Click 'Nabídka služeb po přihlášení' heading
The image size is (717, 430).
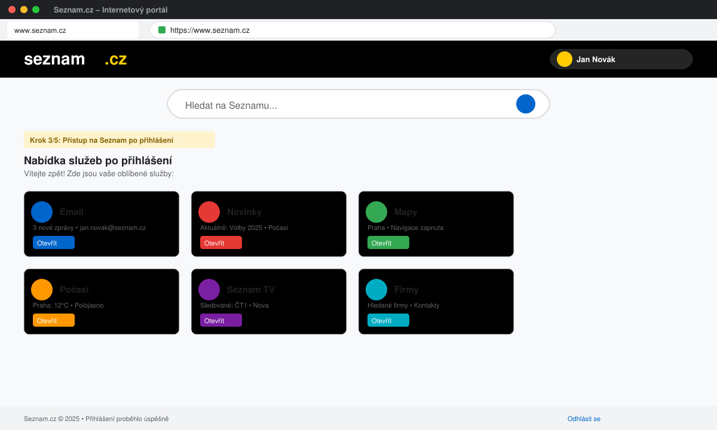pyautogui.click(x=98, y=161)
